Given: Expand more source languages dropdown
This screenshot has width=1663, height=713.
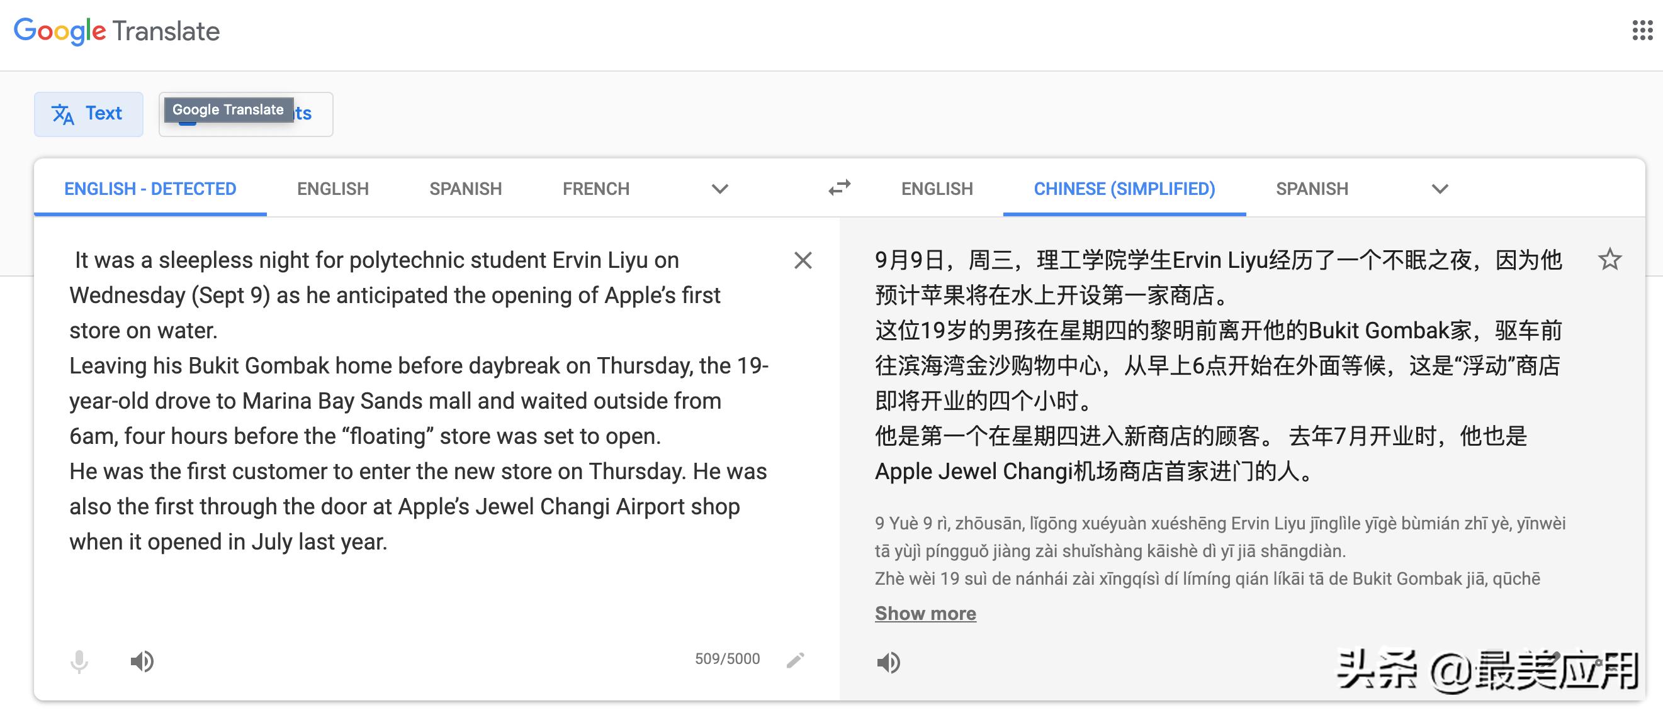Looking at the screenshot, I should pos(720,189).
